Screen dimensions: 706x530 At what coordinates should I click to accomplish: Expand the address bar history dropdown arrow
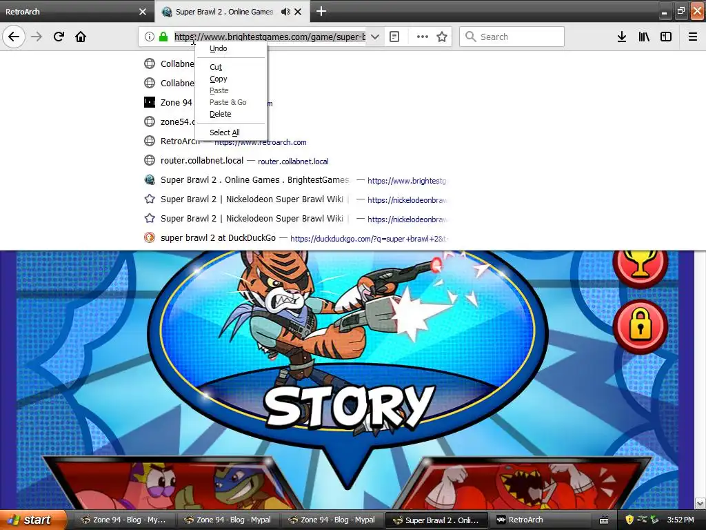(375, 37)
